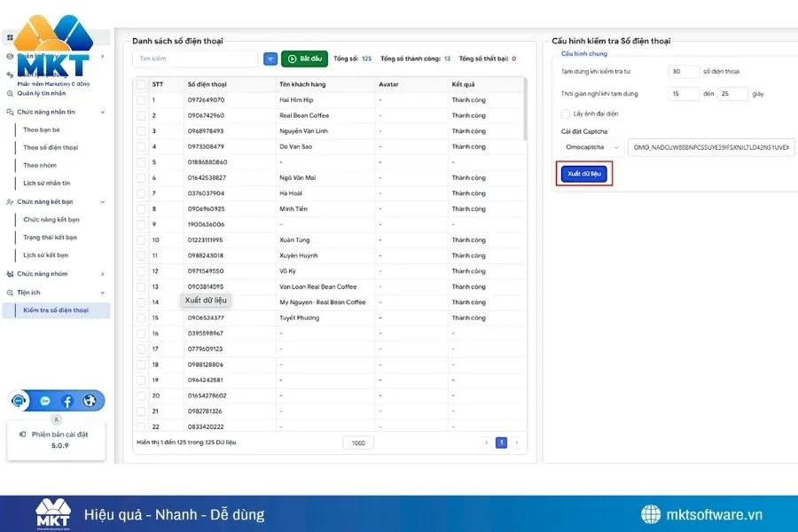This screenshot has width=798, height=532.
Task: Click the blue 'Xuất dữ liệu' export button
Action: [584, 174]
